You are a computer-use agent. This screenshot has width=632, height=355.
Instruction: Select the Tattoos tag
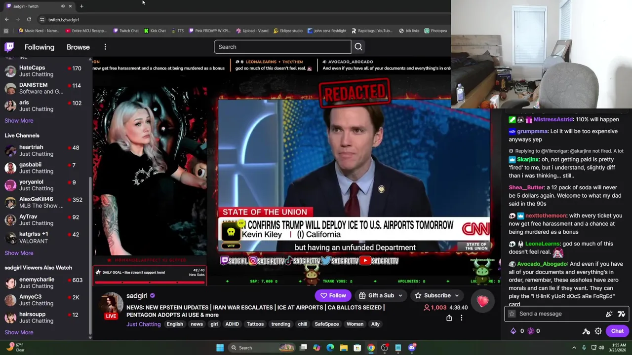pos(255,324)
